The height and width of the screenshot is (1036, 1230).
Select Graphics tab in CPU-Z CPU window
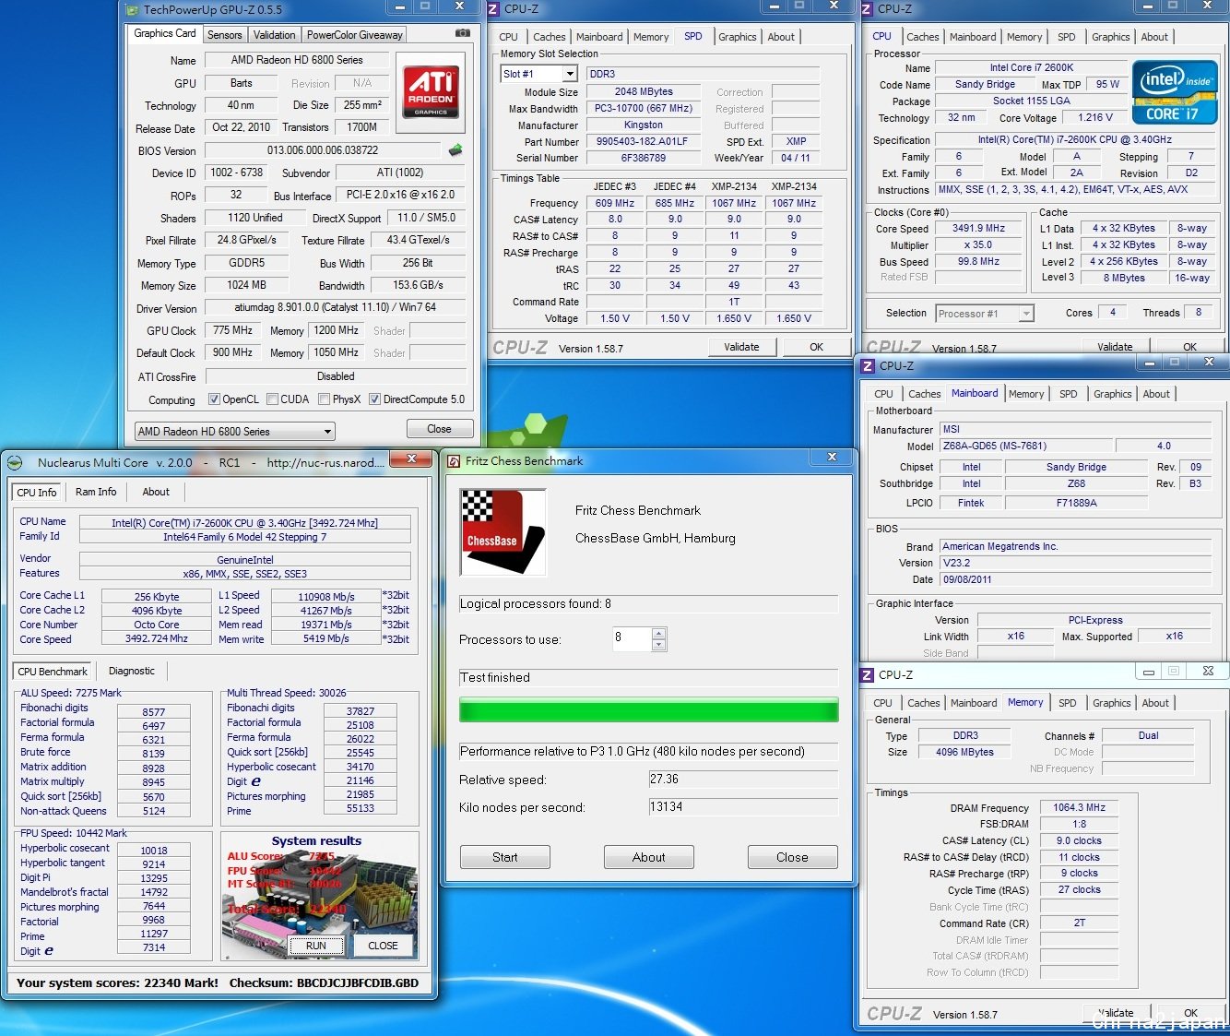tap(1110, 37)
